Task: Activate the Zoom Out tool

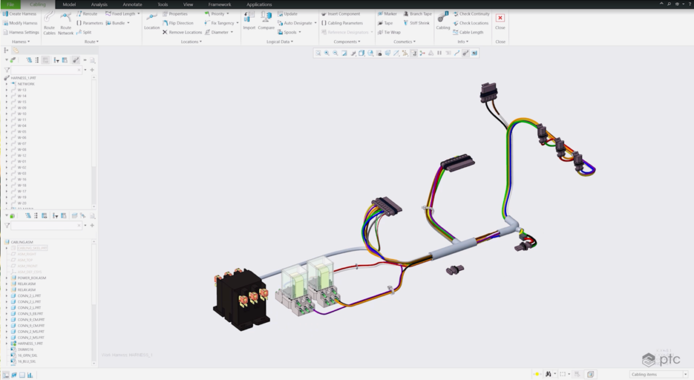Action: pos(335,53)
